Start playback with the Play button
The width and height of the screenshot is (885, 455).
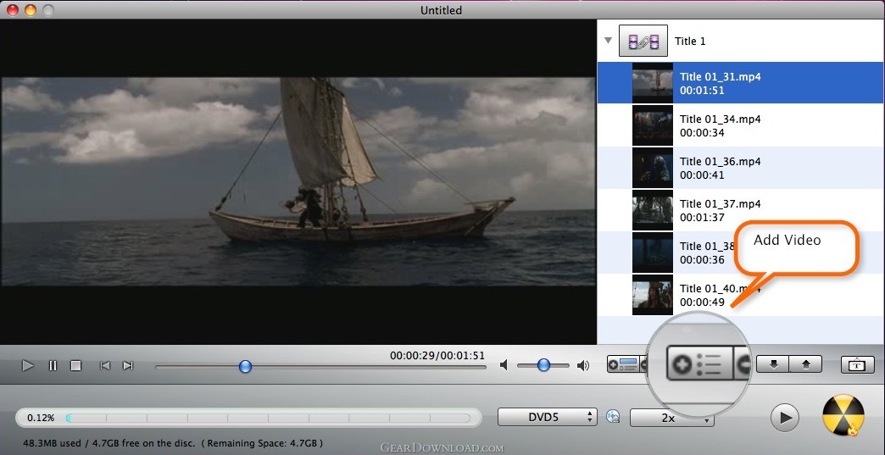pos(28,366)
